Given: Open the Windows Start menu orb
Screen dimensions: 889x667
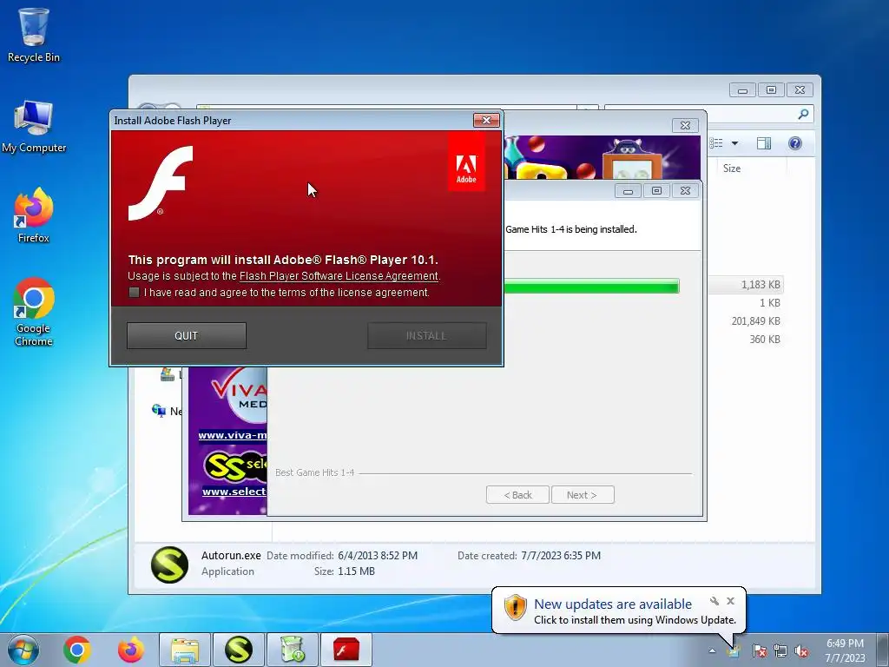Looking at the screenshot, I should (x=23, y=650).
